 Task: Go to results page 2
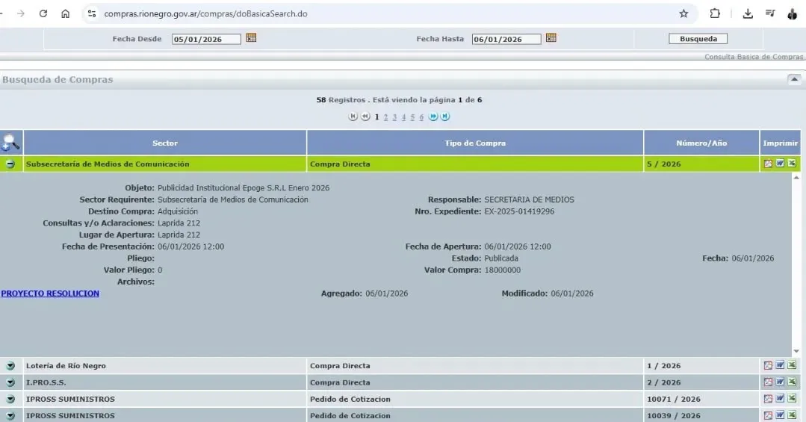[385, 117]
